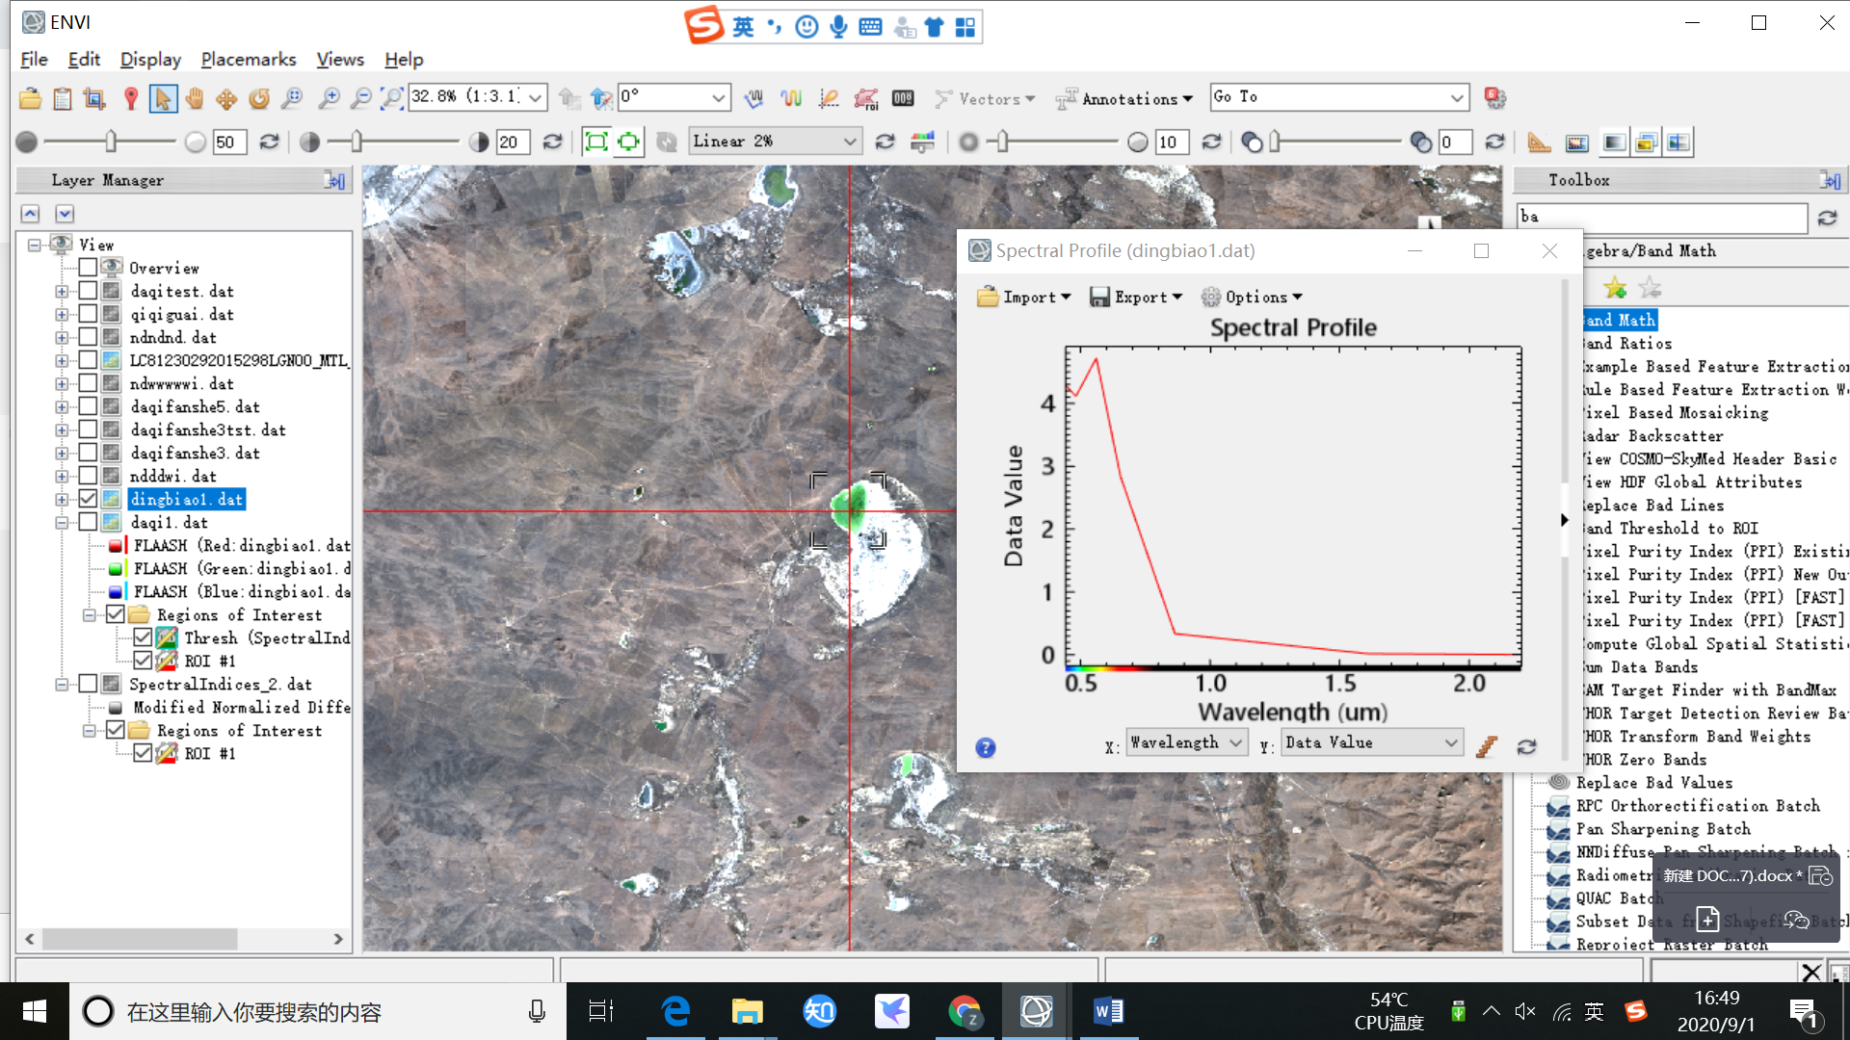Uncheck Thresh (SpectralInd ROI checkbox
Screen dimensions: 1850x1040
click(x=143, y=637)
